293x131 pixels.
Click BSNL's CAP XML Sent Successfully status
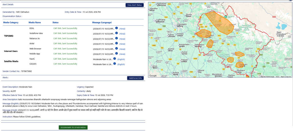[65, 28]
